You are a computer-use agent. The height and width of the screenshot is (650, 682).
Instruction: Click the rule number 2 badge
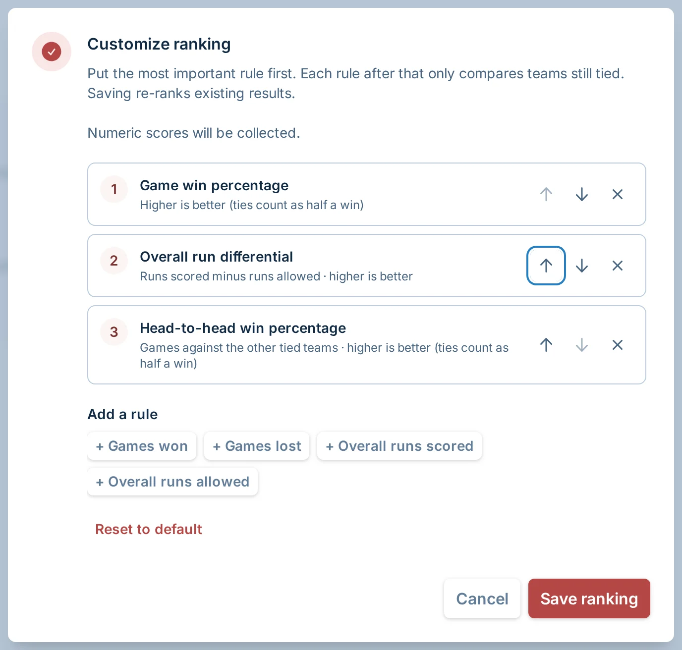click(x=114, y=261)
